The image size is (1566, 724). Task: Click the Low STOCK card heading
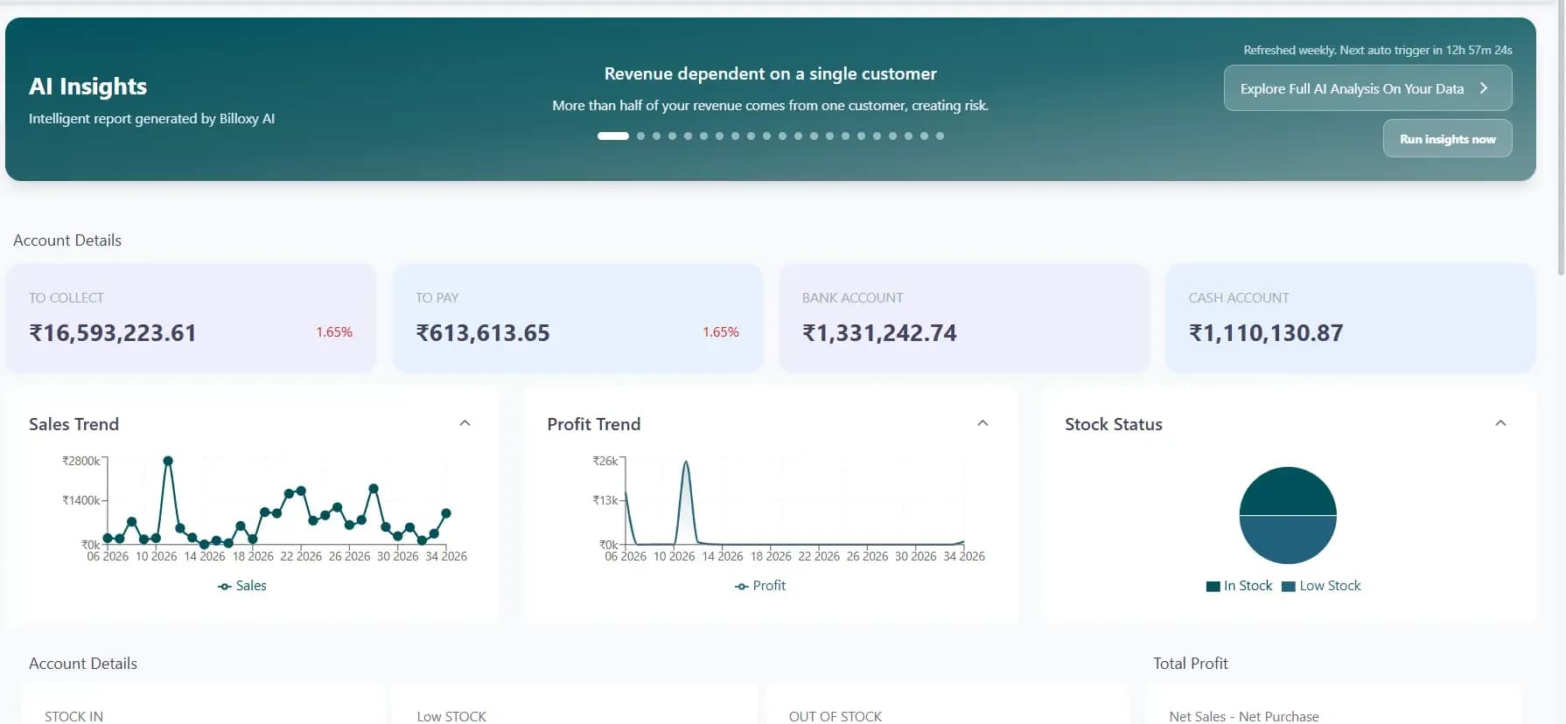(451, 716)
